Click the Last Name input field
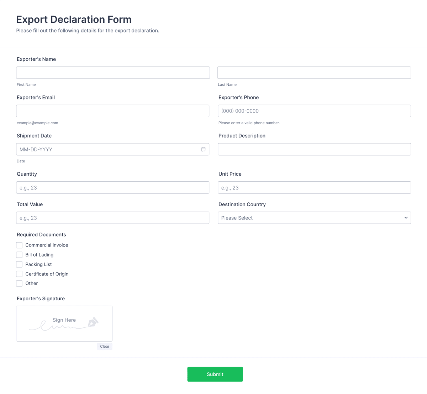This screenshot has width=427, height=394. [314, 72]
